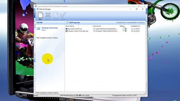
Task: Click the All Programs heading text
Action: [x=75, y=22]
